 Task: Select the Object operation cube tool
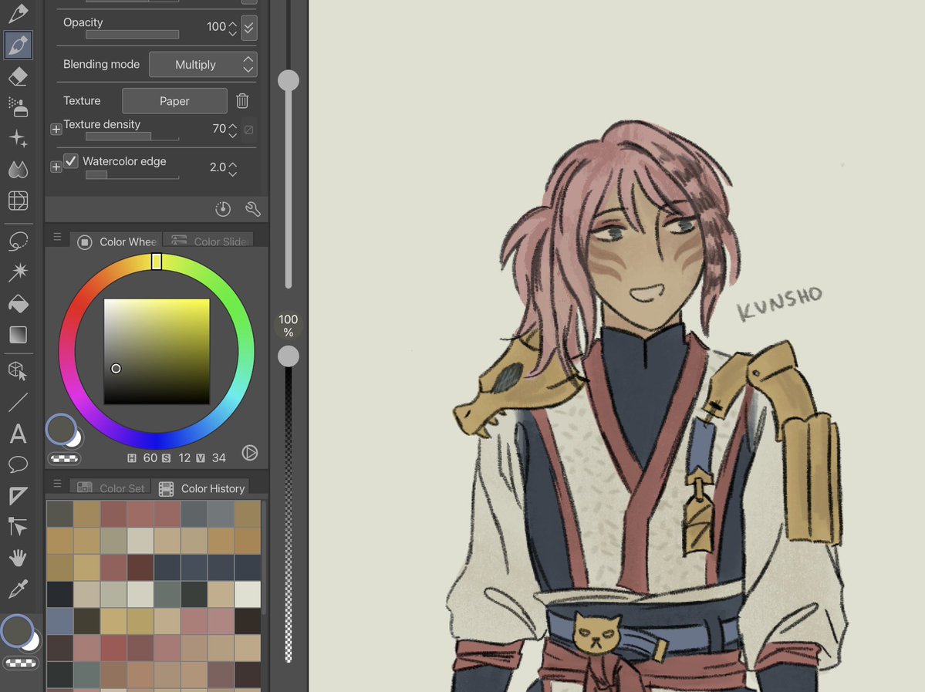pyautogui.click(x=19, y=371)
